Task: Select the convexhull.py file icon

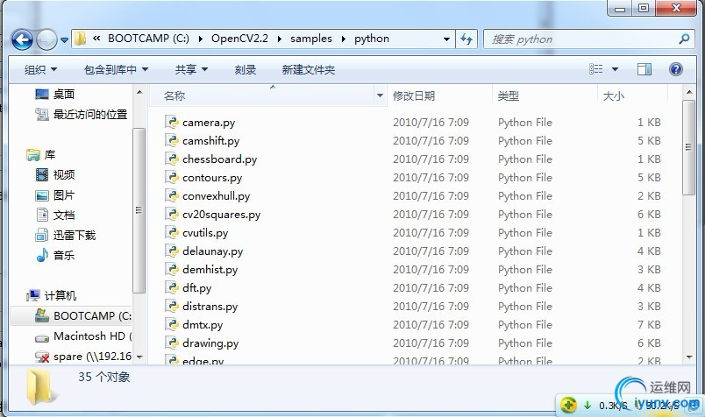Action: pyautogui.click(x=172, y=195)
